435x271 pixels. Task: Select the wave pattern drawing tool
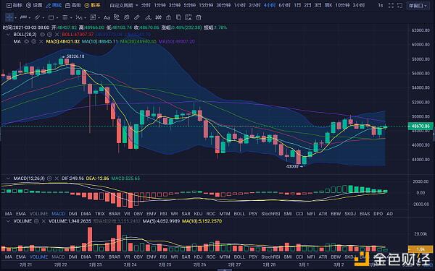tap(79, 17)
